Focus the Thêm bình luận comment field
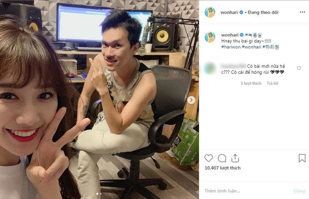Viewport: 309px width, 199px height. coord(247,191)
